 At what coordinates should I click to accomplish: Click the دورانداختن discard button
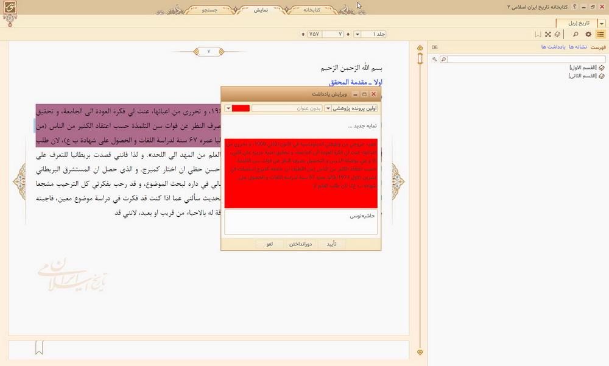click(x=300, y=244)
